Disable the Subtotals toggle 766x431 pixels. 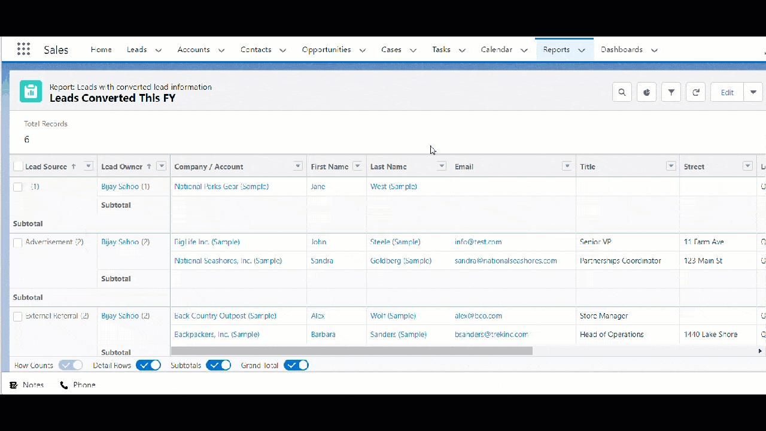click(x=218, y=365)
